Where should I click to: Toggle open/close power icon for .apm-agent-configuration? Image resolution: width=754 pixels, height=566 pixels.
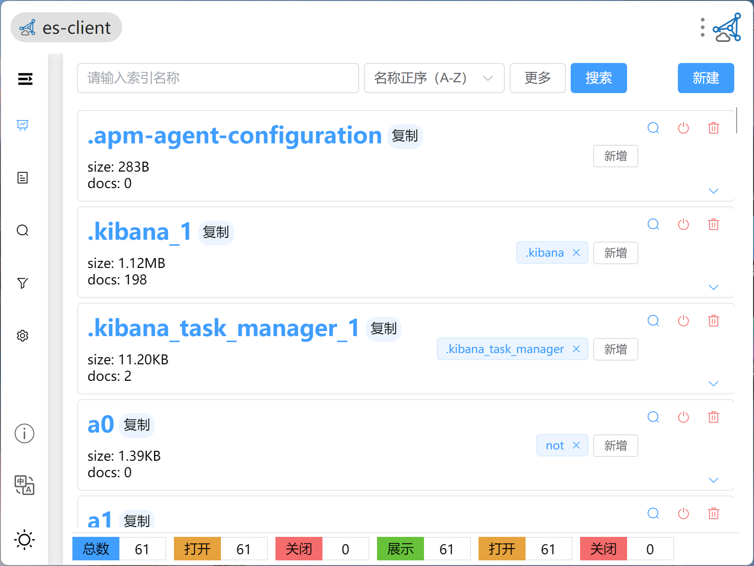[x=683, y=128]
